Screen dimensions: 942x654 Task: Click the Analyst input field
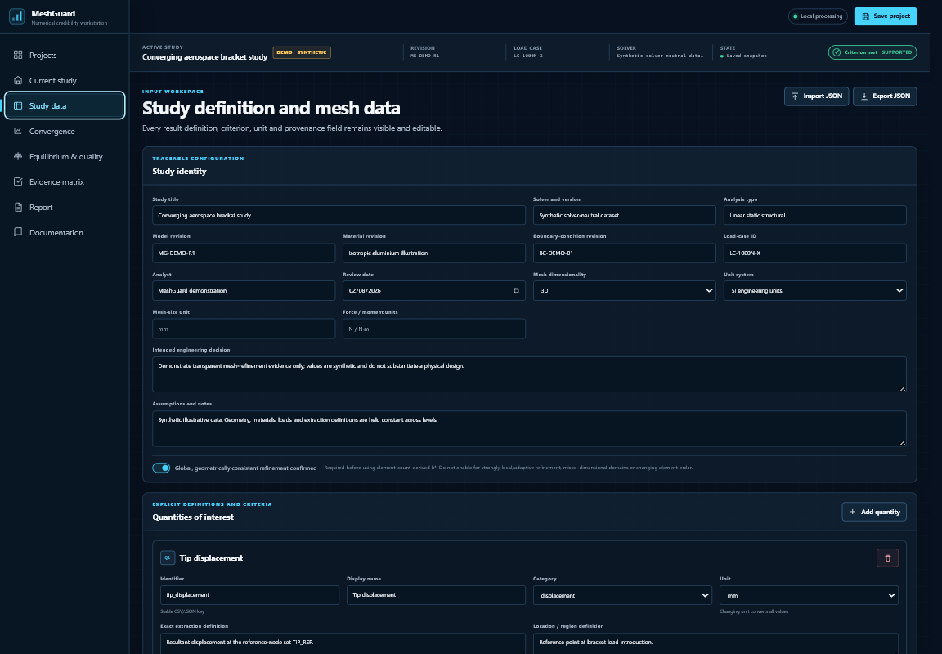pos(244,291)
